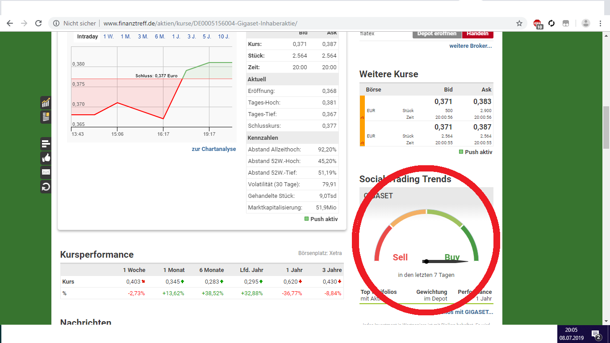Click the 'Tages-Hoch:' row label
This screenshot has height=343, width=610.
264,103
